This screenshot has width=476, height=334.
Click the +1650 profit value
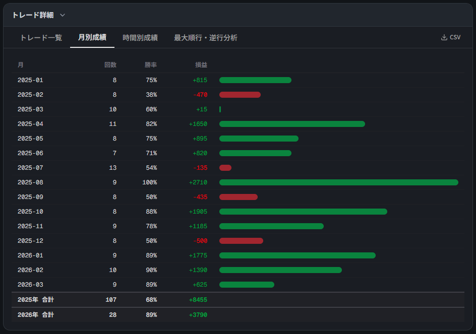tap(198, 124)
